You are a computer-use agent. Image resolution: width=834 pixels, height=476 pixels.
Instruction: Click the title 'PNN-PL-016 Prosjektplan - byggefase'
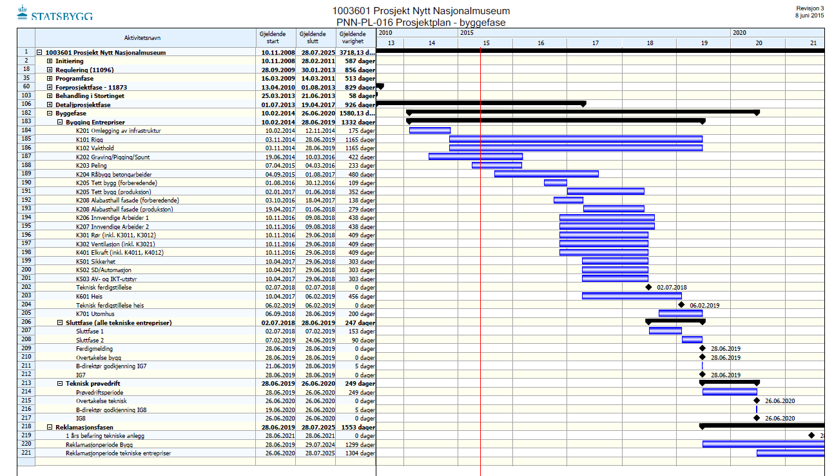coord(421,23)
